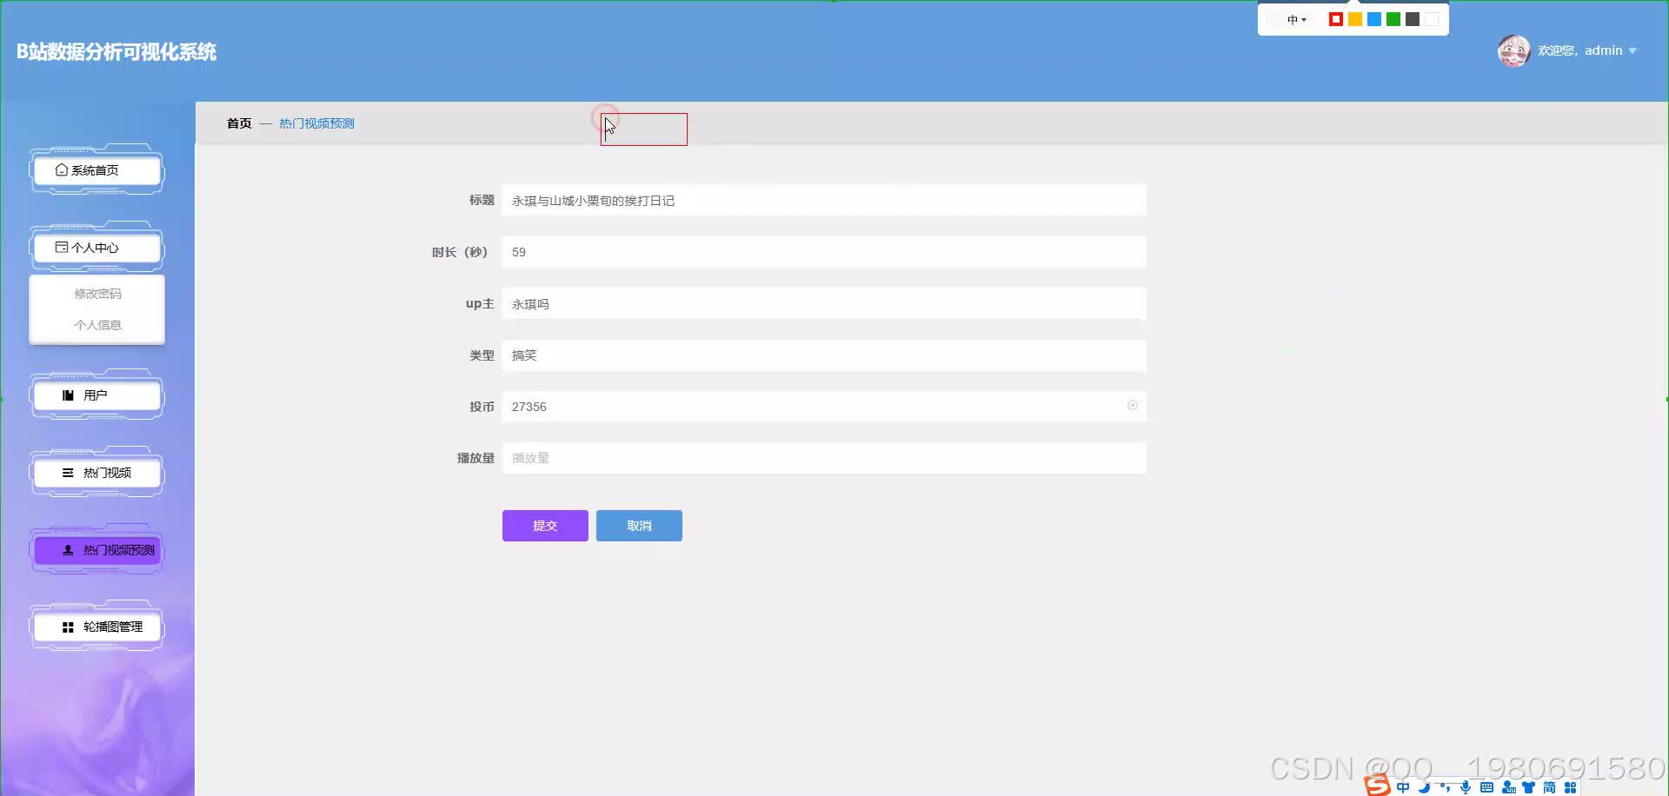Open the 热门视频预测 breadcrumb link

tap(316, 123)
